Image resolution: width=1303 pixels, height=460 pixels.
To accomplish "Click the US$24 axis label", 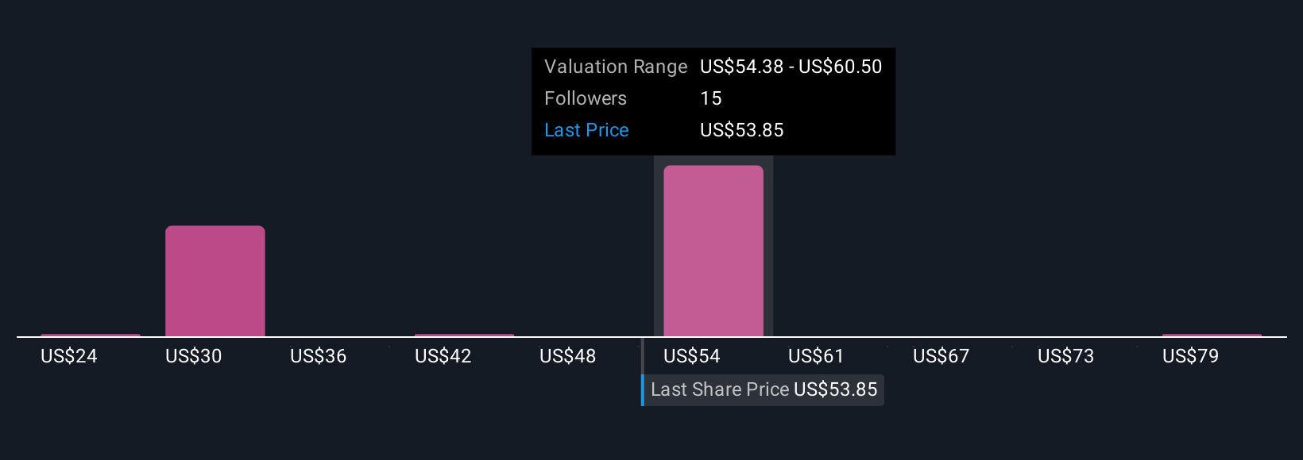I will [69, 356].
